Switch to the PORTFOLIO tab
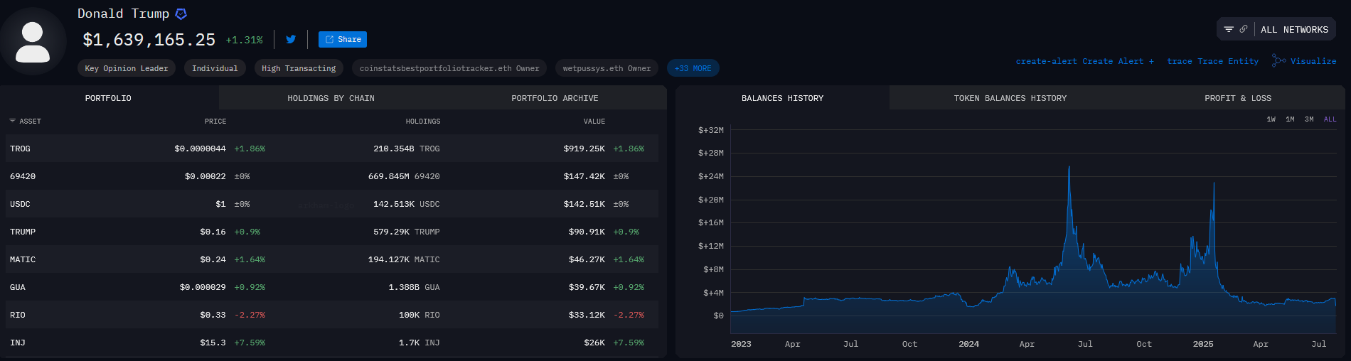The image size is (1351, 361). [x=108, y=98]
